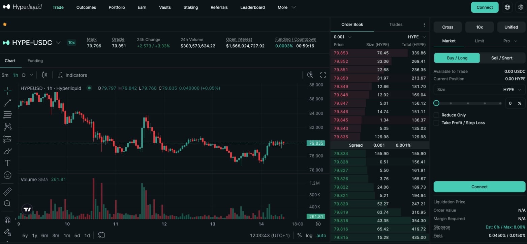The width and height of the screenshot is (527, 244).
Task: Open the go to date calendar icon
Action: (101, 235)
